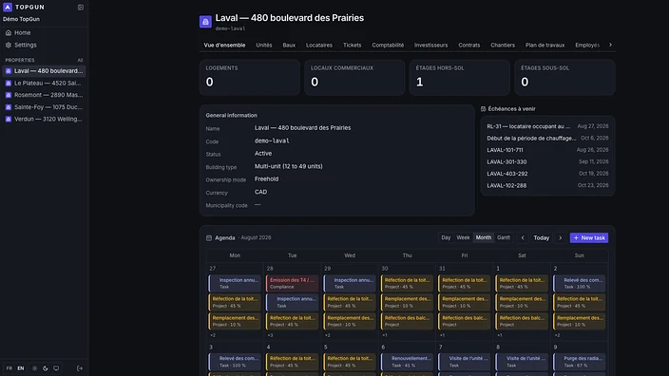The image size is (669, 376).
Task: Open Émission des T4 compliance card
Action: pyautogui.click(x=293, y=284)
